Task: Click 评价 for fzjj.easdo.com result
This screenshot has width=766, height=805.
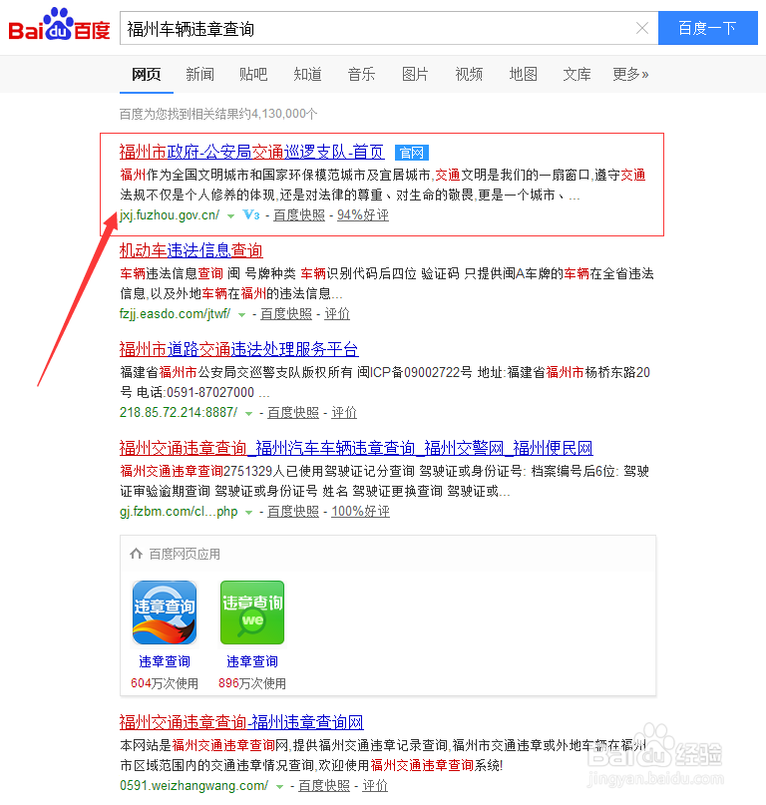Action: (x=337, y=313)
